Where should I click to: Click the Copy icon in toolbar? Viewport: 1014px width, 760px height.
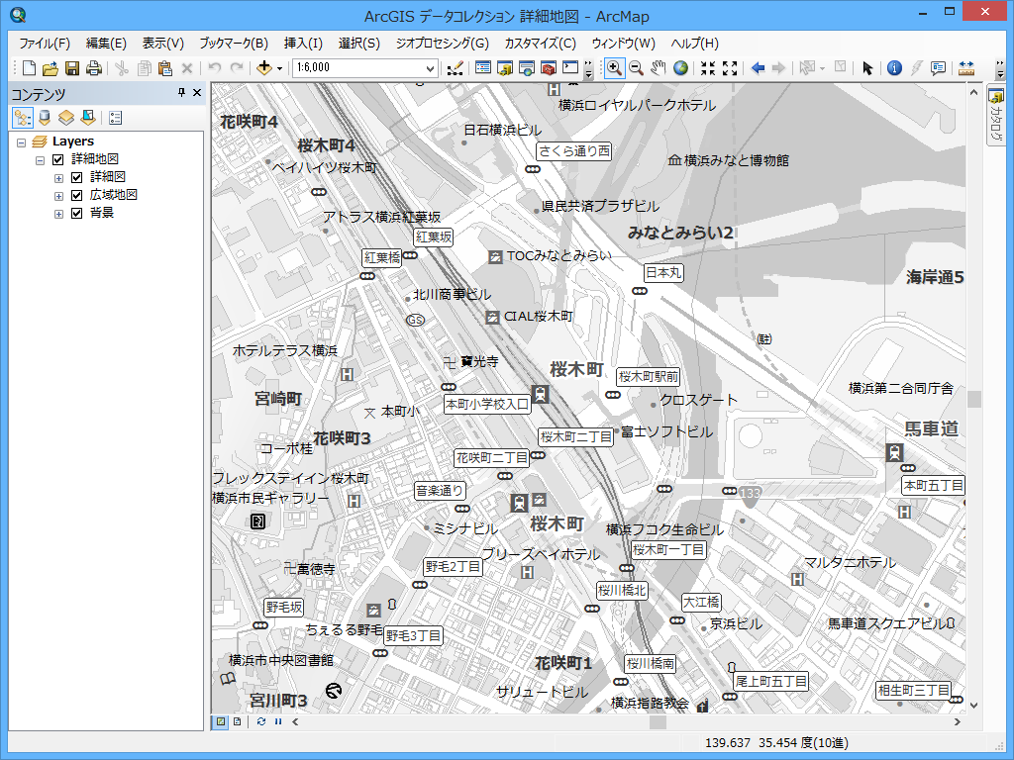click(x=145, y=68)
